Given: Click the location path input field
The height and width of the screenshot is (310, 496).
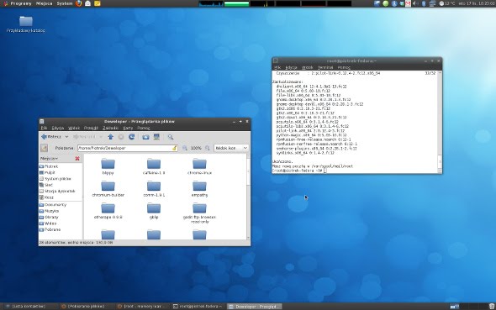Looking at the screenshot, I should pos(128,148).
